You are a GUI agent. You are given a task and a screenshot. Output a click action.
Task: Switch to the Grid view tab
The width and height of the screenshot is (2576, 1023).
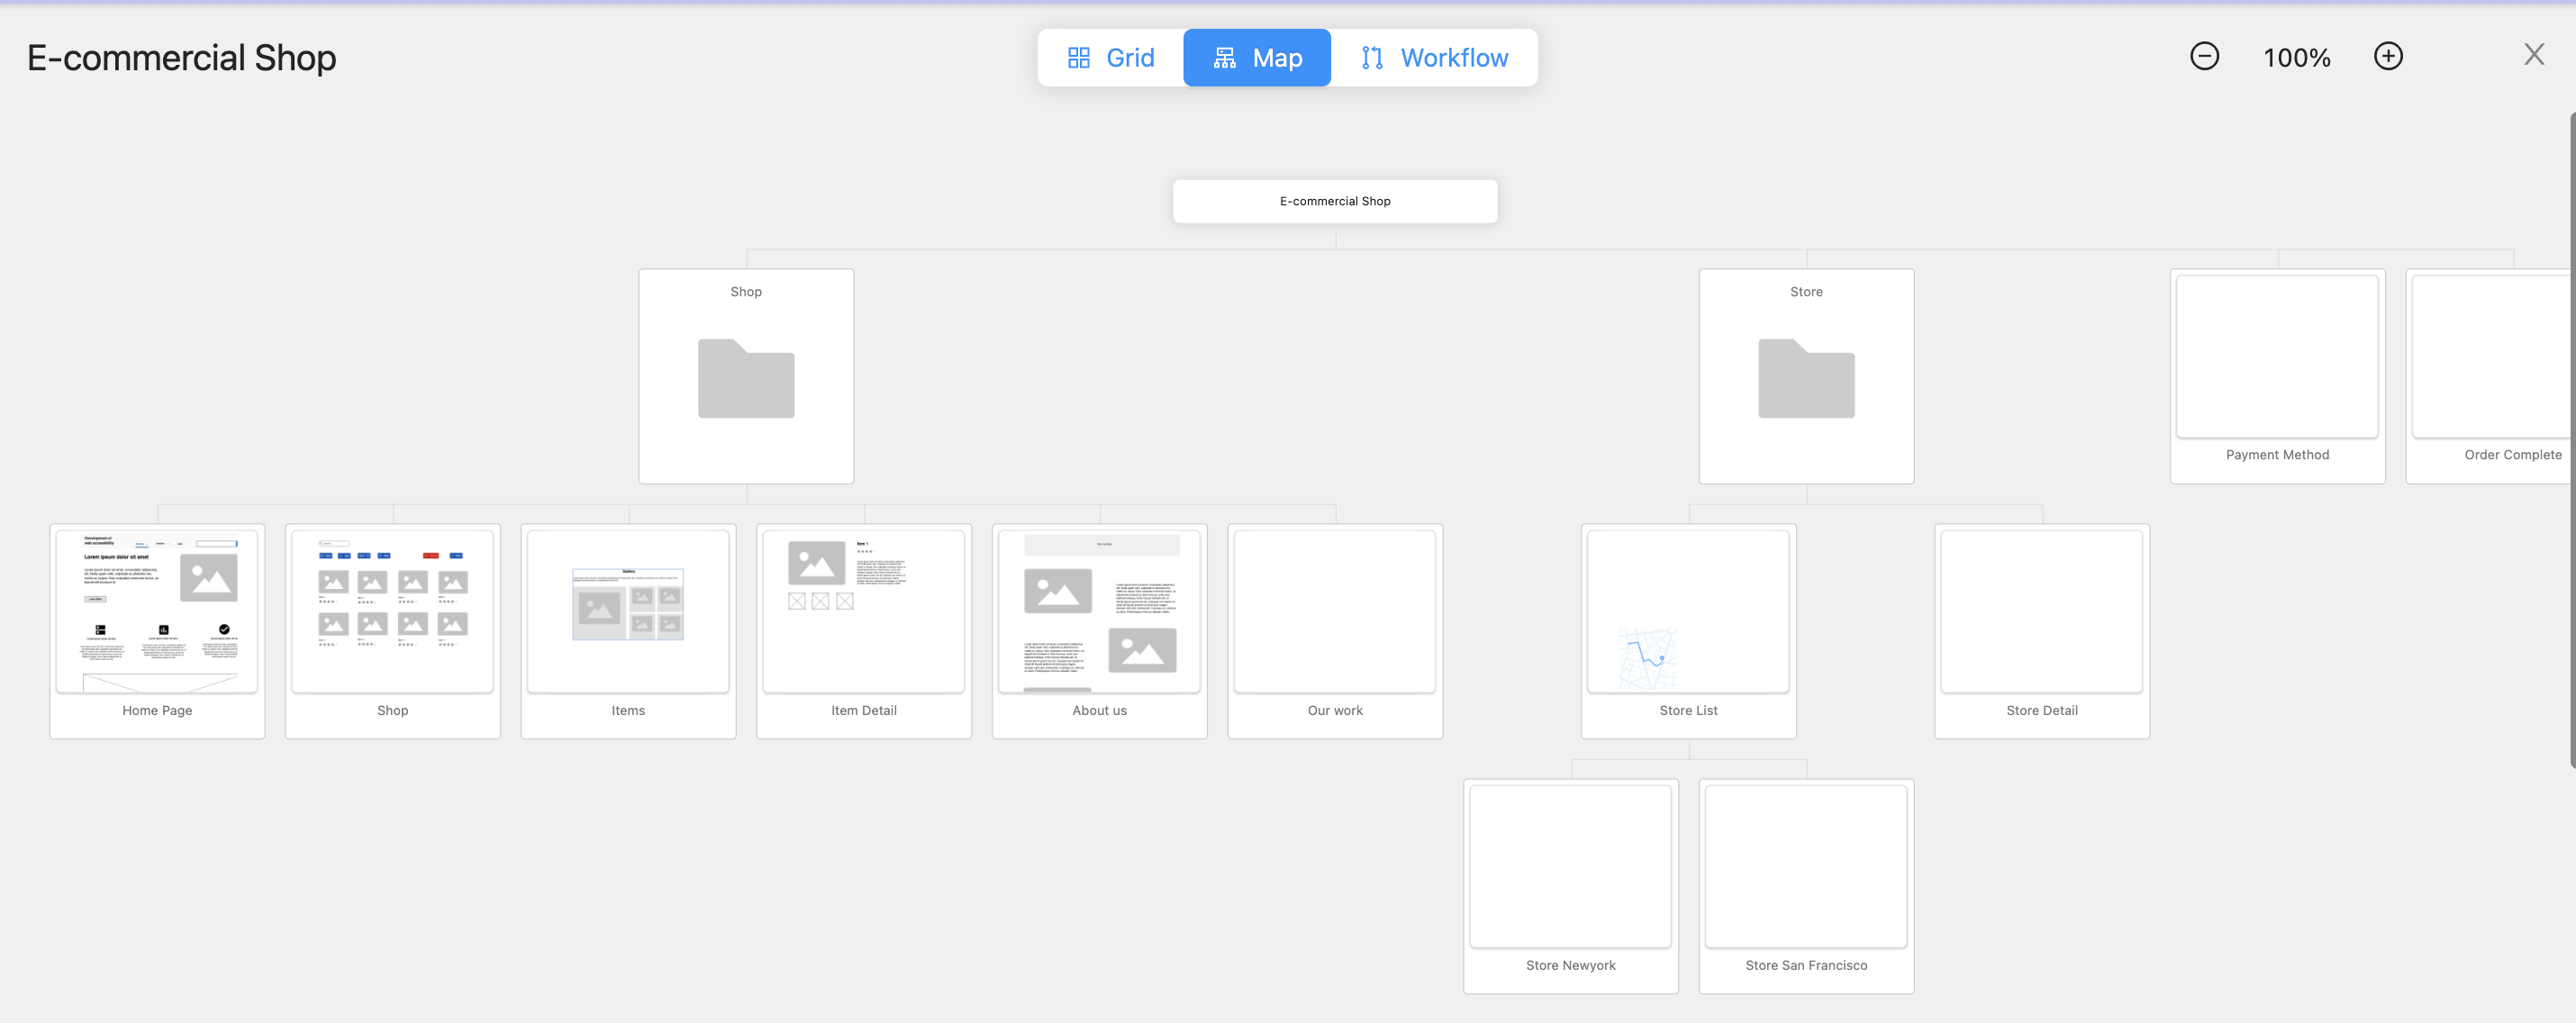click(x=1111, y=58)
